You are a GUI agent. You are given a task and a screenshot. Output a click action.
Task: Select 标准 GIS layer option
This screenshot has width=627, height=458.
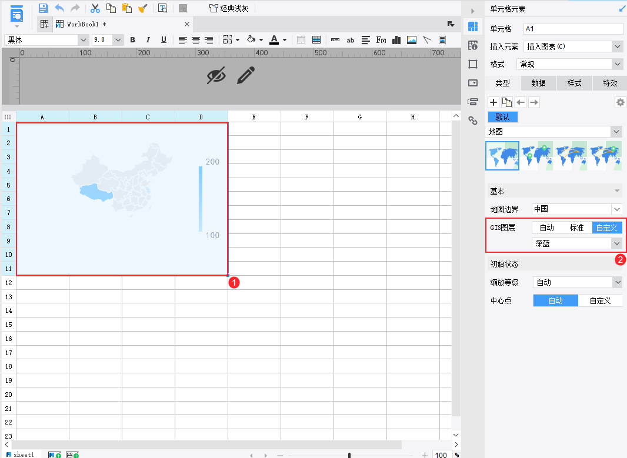pyautogui.click(x=576, y=228)
